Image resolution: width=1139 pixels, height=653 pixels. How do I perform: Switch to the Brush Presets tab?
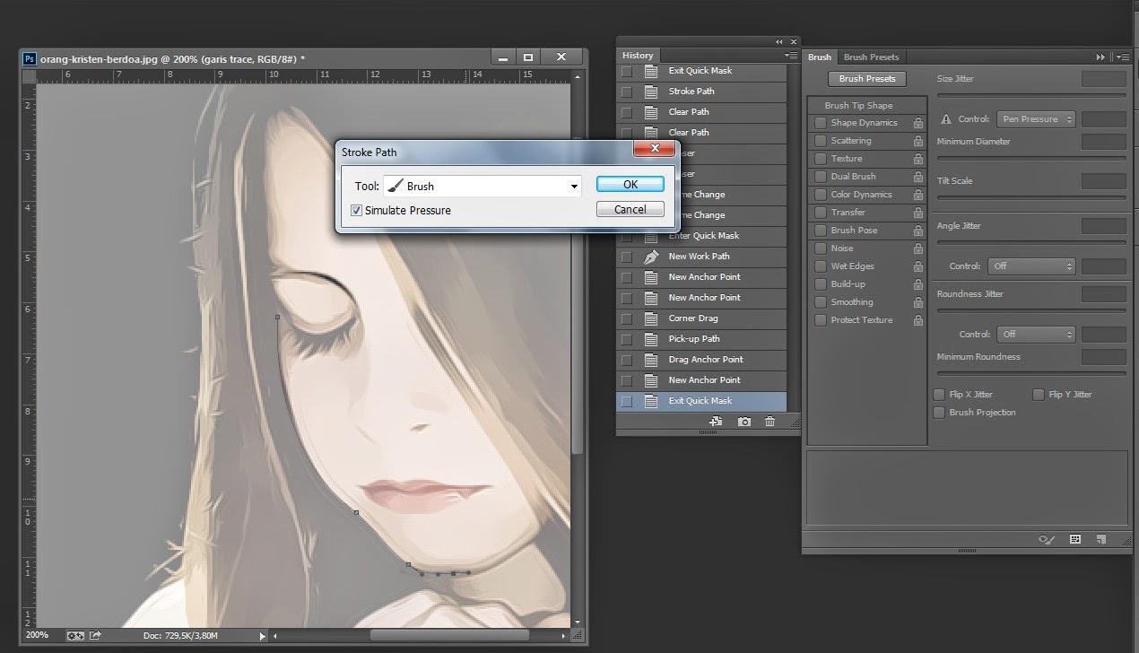pos(871,57)
